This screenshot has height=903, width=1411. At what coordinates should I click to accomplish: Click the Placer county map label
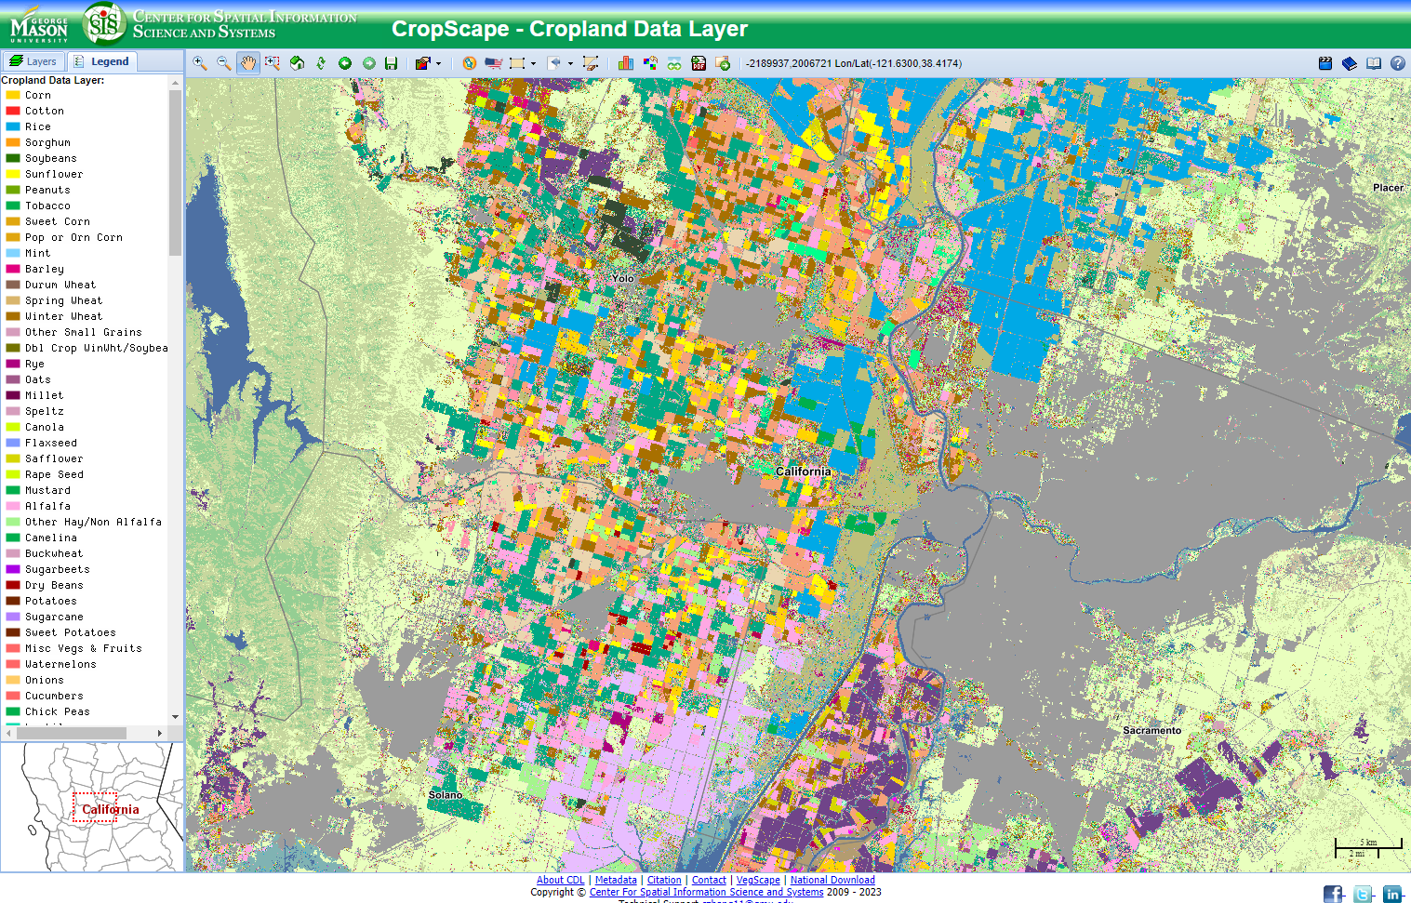[x=1388, y=187]
